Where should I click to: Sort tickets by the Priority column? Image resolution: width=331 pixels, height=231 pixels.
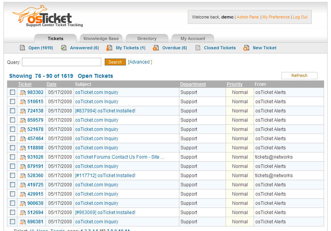click(x=234, y=84)
